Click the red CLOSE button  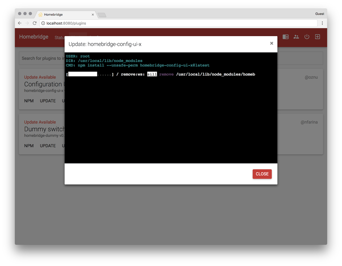[x=262, y=174]
